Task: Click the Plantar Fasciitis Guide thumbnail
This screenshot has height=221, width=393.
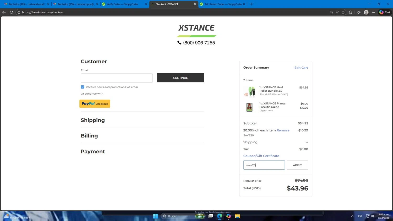Action: pos(249,107)
